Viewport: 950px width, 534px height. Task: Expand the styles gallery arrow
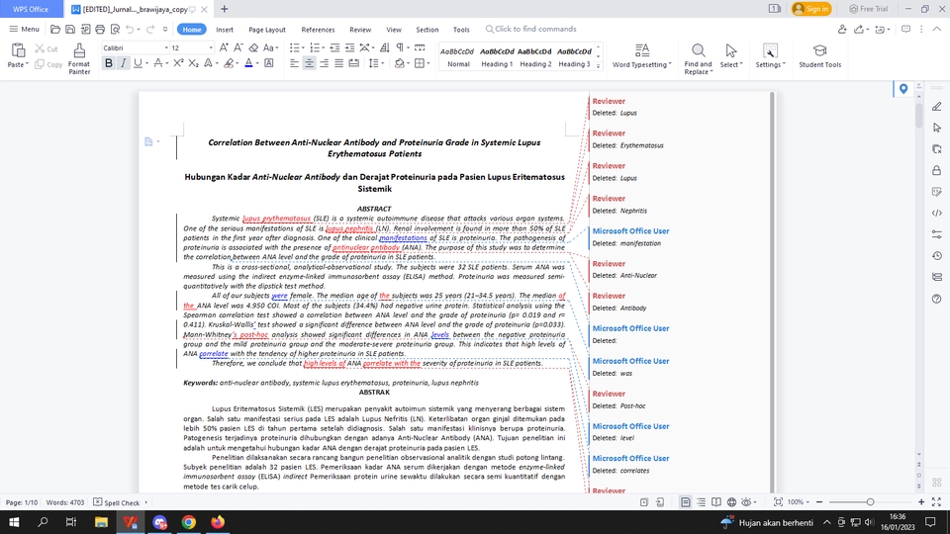(599, 66)
